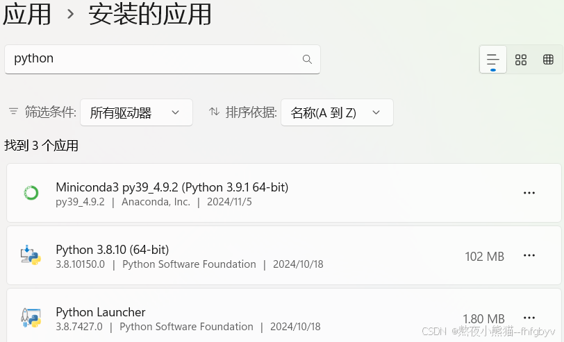Click the Anaconda, Inc. publisher text
The image size is (564, 342).
click(x=156, y=202)
